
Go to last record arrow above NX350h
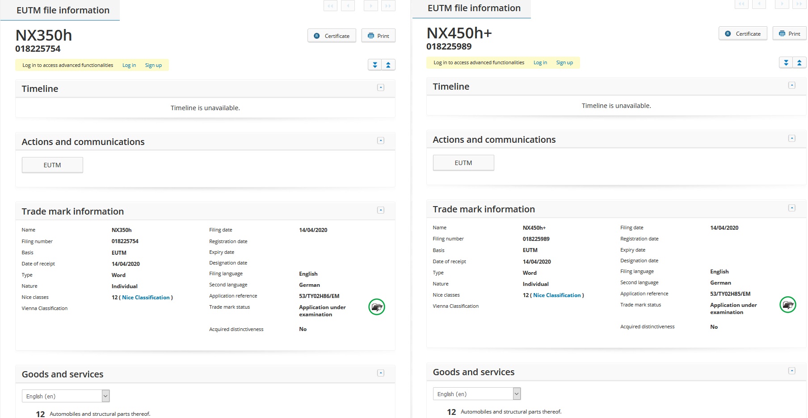coord(388,6)
